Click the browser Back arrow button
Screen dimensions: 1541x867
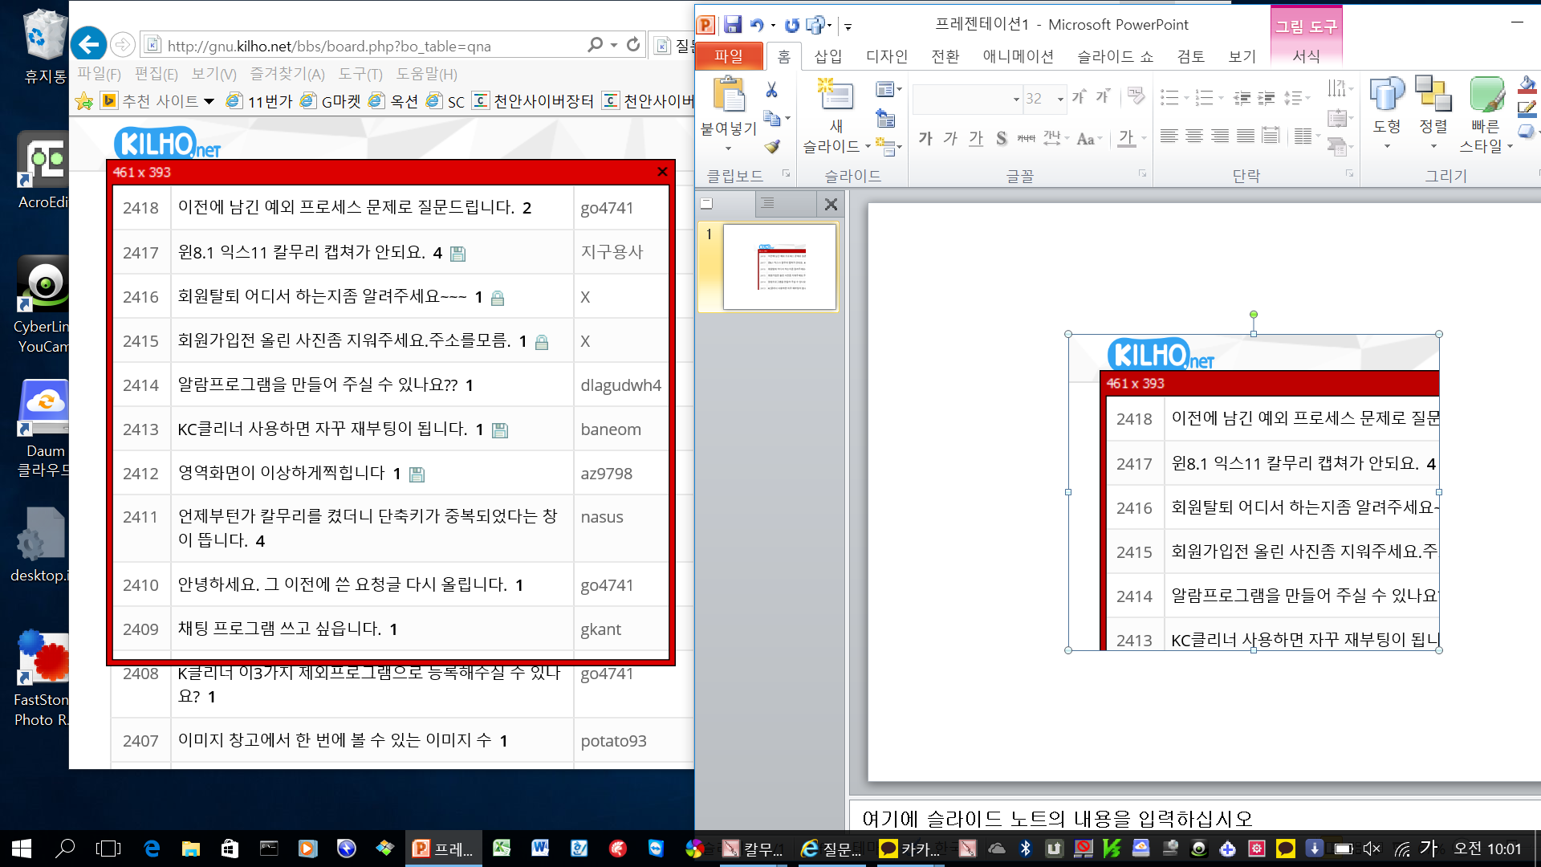(x=89, y=44)
